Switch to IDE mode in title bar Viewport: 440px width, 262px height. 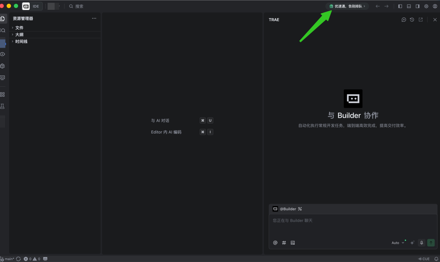[x=36, y=6]
